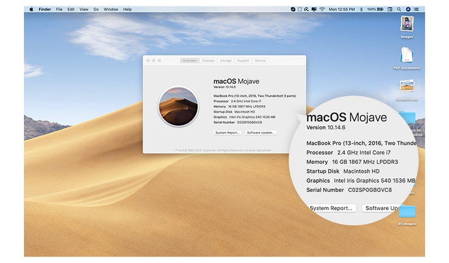
Task: Open the Screenshots desktop stack
Action: pos(407,87)
